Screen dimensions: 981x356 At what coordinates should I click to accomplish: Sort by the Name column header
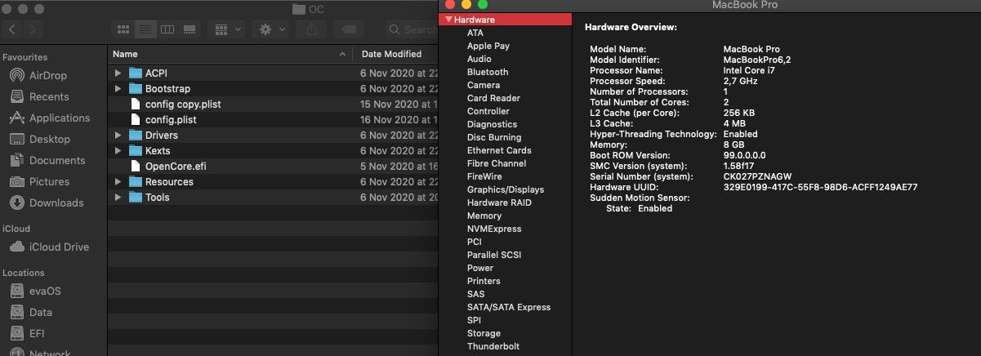pos(230,54)
